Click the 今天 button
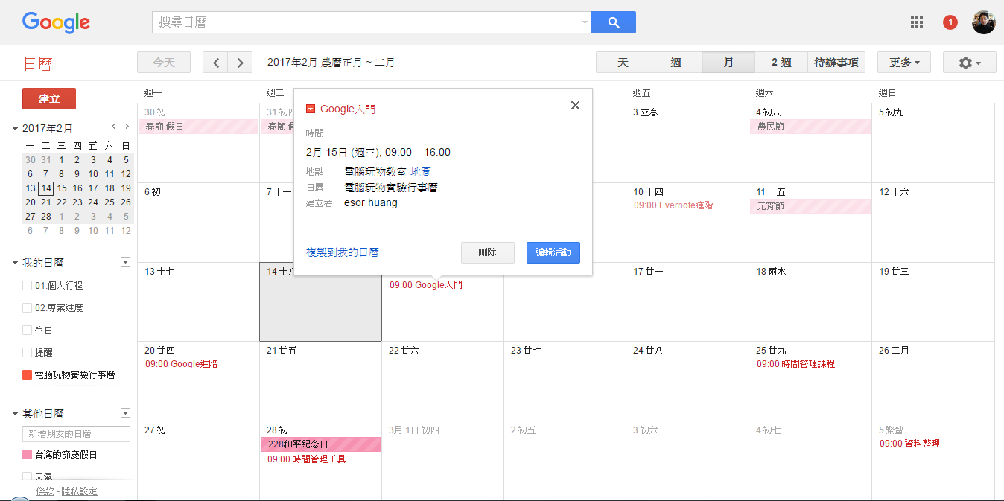The width and height of the screenshot is (1004, 501). point(164,63)
